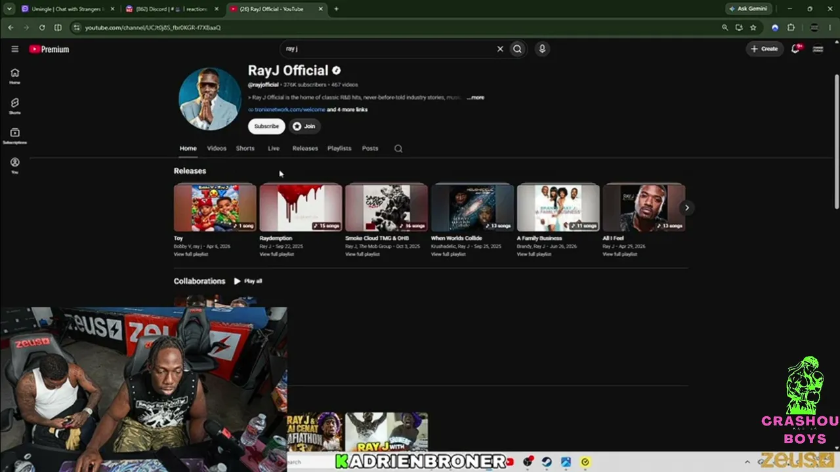Open the All I Feel album thumbnail
840x472 pixels.
coord(644,207)
